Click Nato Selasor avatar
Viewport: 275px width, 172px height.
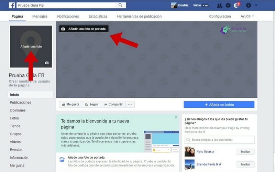(x=190, y=152)
